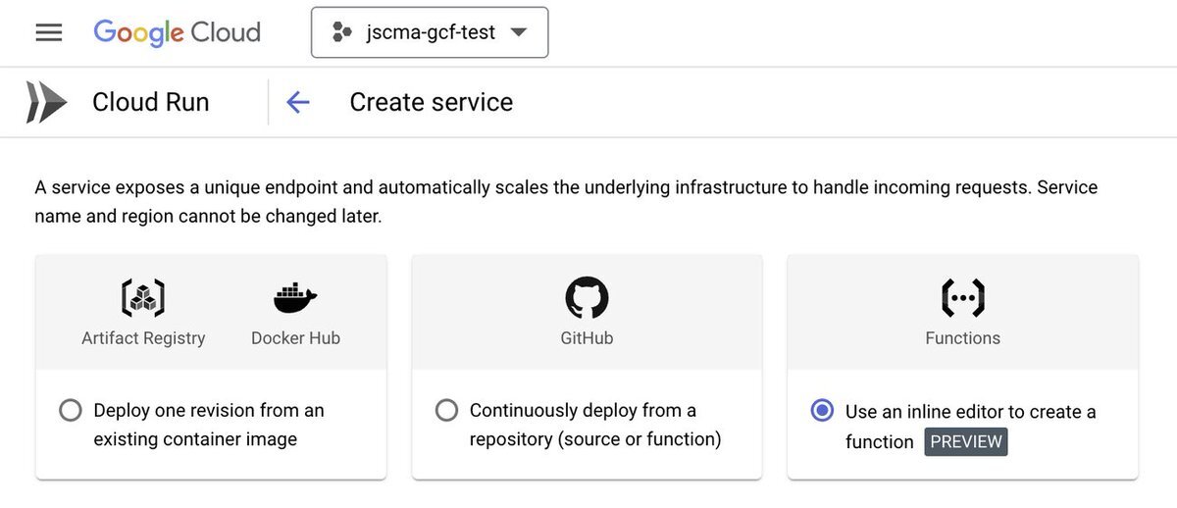This screenshot has width=1177, height=508.
Task: Go back using the left arrow
Action: (297, 102)
